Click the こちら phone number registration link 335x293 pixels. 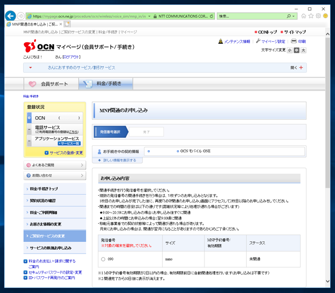[x=74, y=132]
